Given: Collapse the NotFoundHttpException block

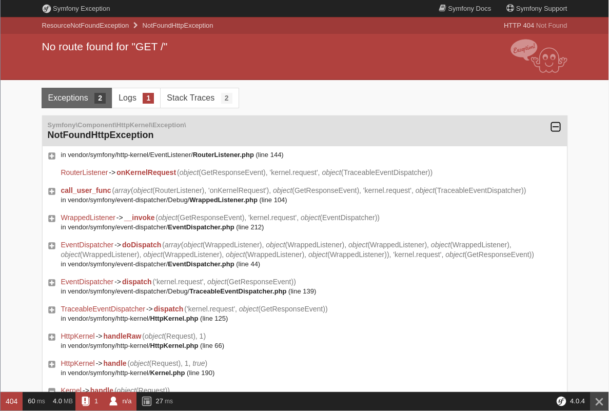Looking at the screenshot, I should (x=556, y=127).
